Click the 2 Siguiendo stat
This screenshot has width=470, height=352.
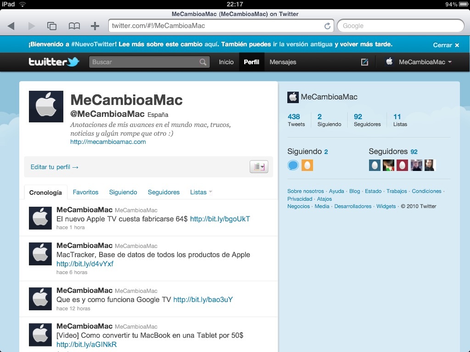(329, 120)
